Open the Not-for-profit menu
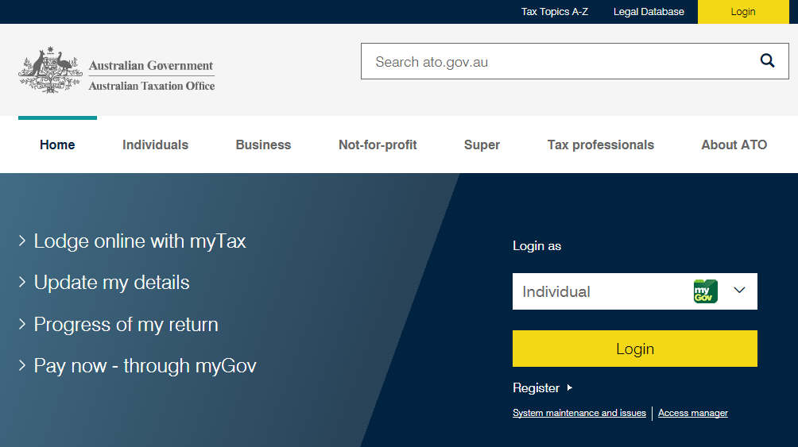The image size is (798, 447). (378, 145)
